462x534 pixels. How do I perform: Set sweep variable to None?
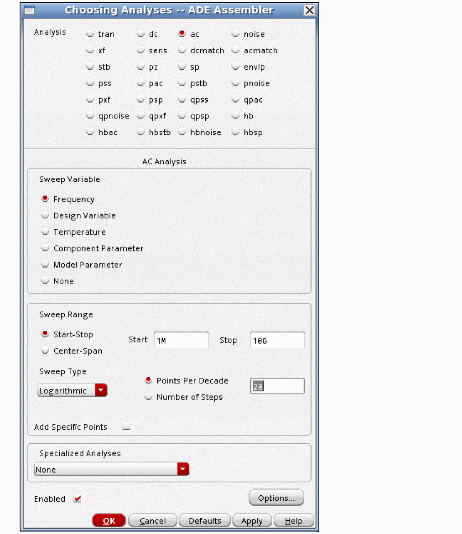tap(45, 280)
